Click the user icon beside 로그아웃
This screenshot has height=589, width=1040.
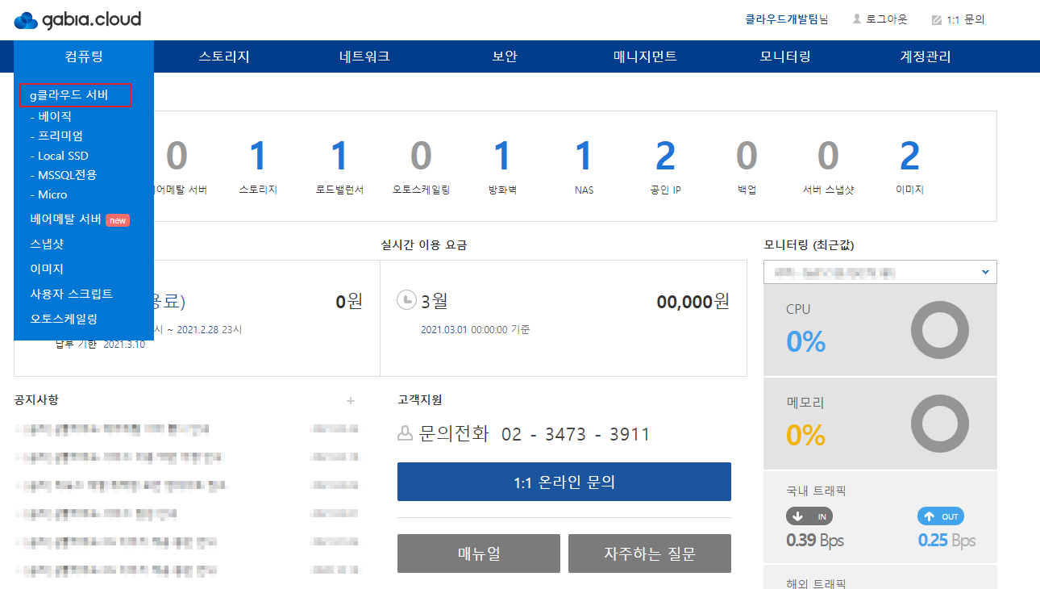(x=857, y=19)
